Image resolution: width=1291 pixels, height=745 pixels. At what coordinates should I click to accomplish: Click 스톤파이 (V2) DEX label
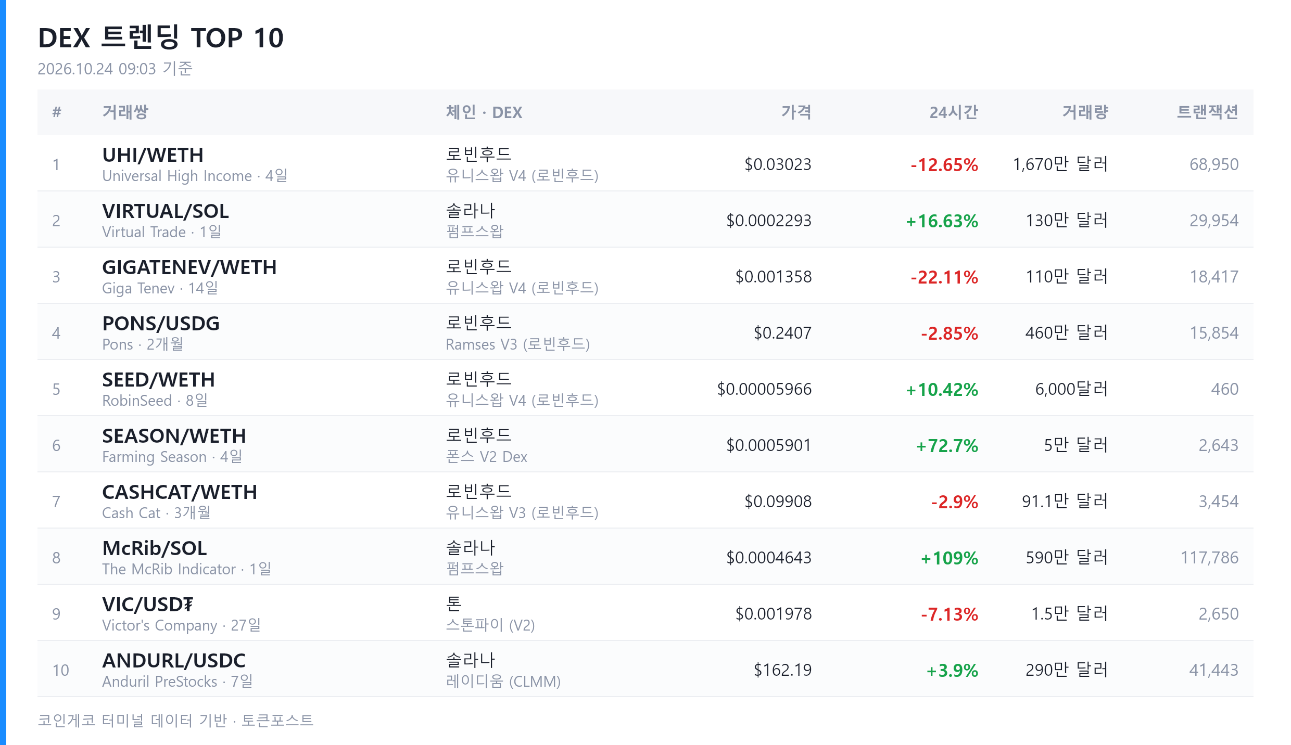[490, 625]
